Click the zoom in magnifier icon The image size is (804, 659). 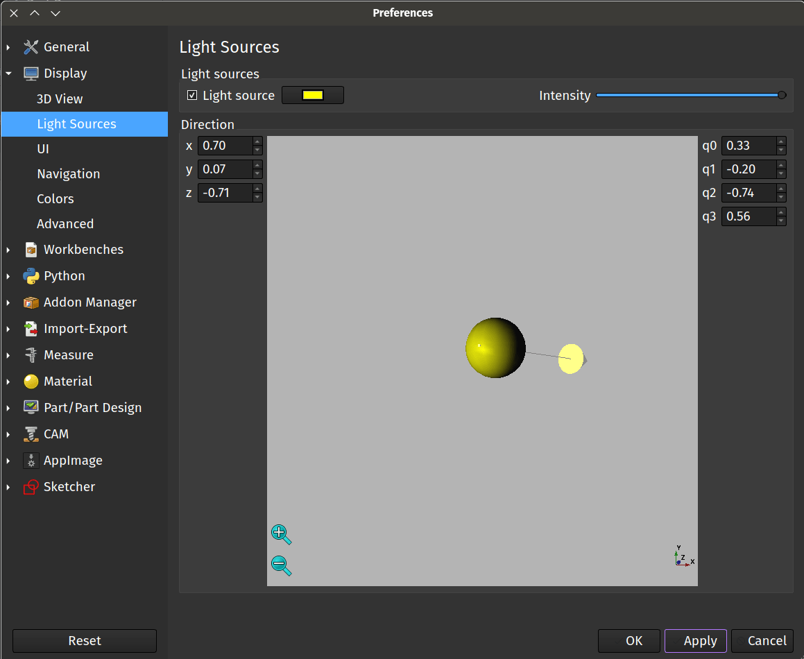coord(280,533)
